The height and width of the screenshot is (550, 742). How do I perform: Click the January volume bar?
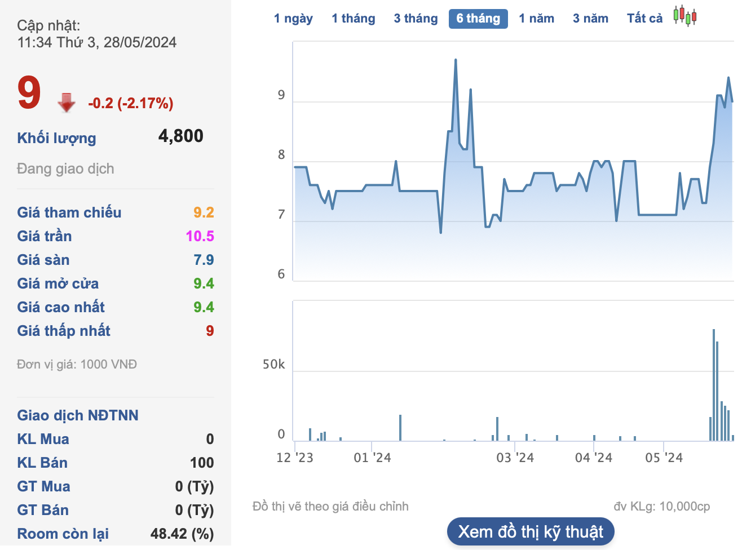400,428
